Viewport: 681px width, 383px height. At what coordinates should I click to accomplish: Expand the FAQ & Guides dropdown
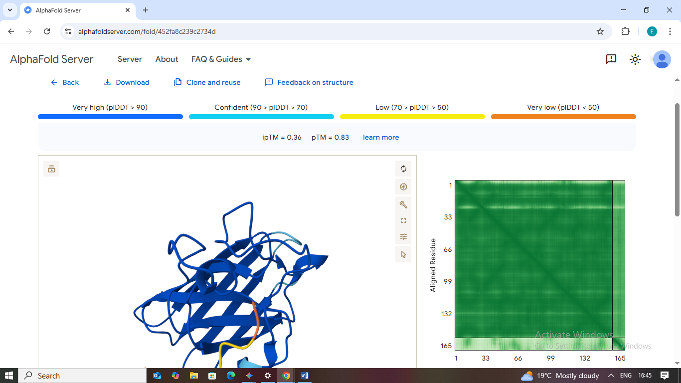[x=221, y=59]
